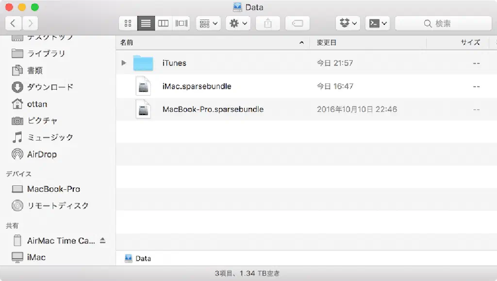Select list view mode button

point(146,23)
